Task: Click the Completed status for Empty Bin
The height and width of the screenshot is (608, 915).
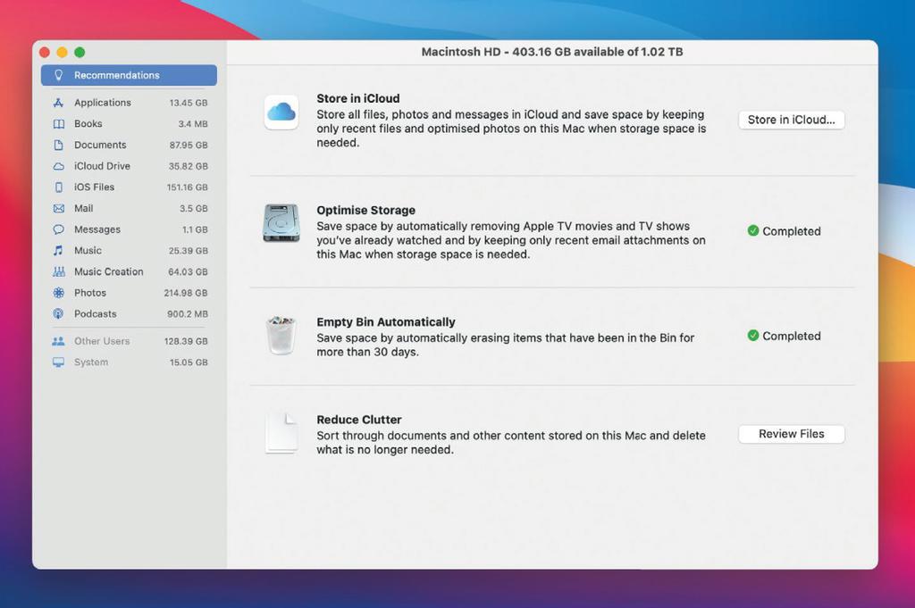Action: pyautogui.click(x=792, y=336)
